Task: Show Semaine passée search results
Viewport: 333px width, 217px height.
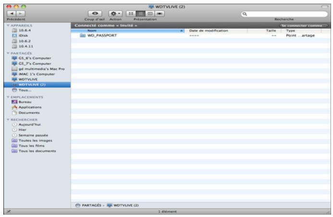Action: click(x=30, y=135)
